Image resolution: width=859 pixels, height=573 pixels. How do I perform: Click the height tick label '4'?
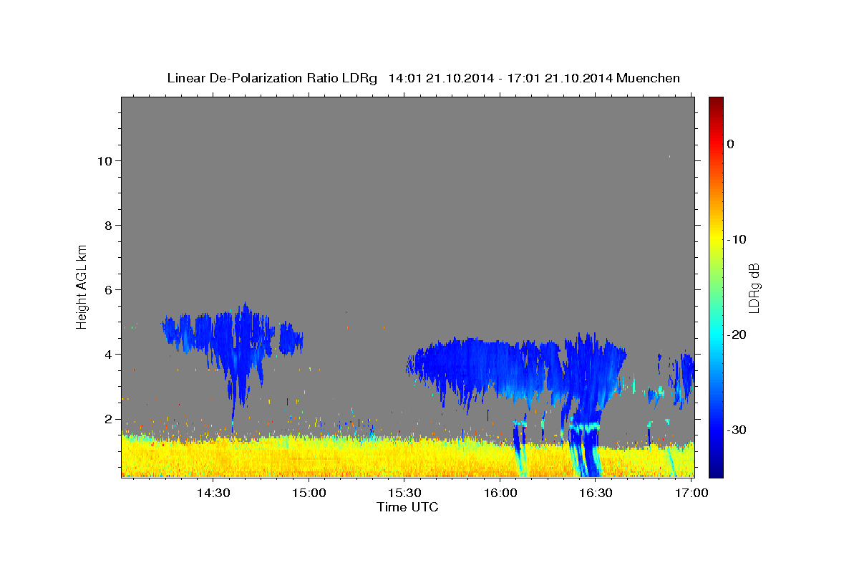click(109, 354)
